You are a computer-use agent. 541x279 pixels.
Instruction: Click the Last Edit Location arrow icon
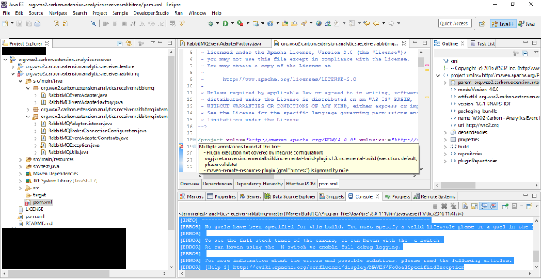[x=367, y=23]
